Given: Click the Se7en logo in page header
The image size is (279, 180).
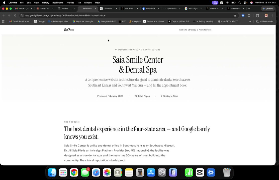Looking at the screenshot, I should coord(69,30).
